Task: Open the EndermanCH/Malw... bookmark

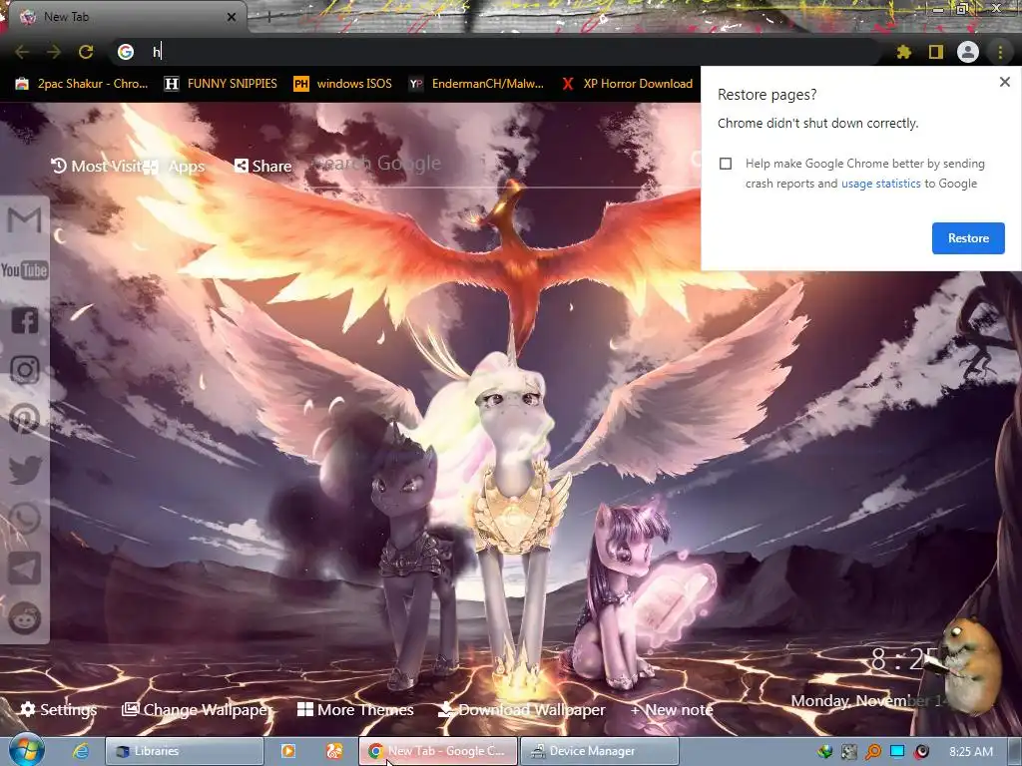Action: coord(476,84)
